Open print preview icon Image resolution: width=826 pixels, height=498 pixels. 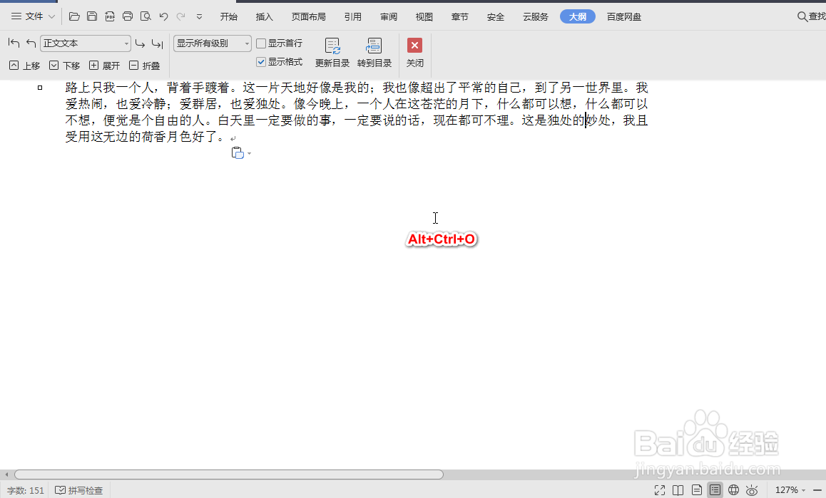pos(146,16)
